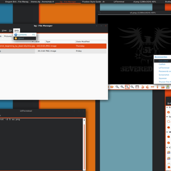The image size is (171, 171).
Task: Switch to bg - File Manager taskbar item
Action: click(68, 2)
